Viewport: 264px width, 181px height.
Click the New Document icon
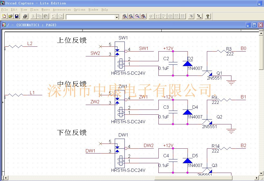pos(4,16)
